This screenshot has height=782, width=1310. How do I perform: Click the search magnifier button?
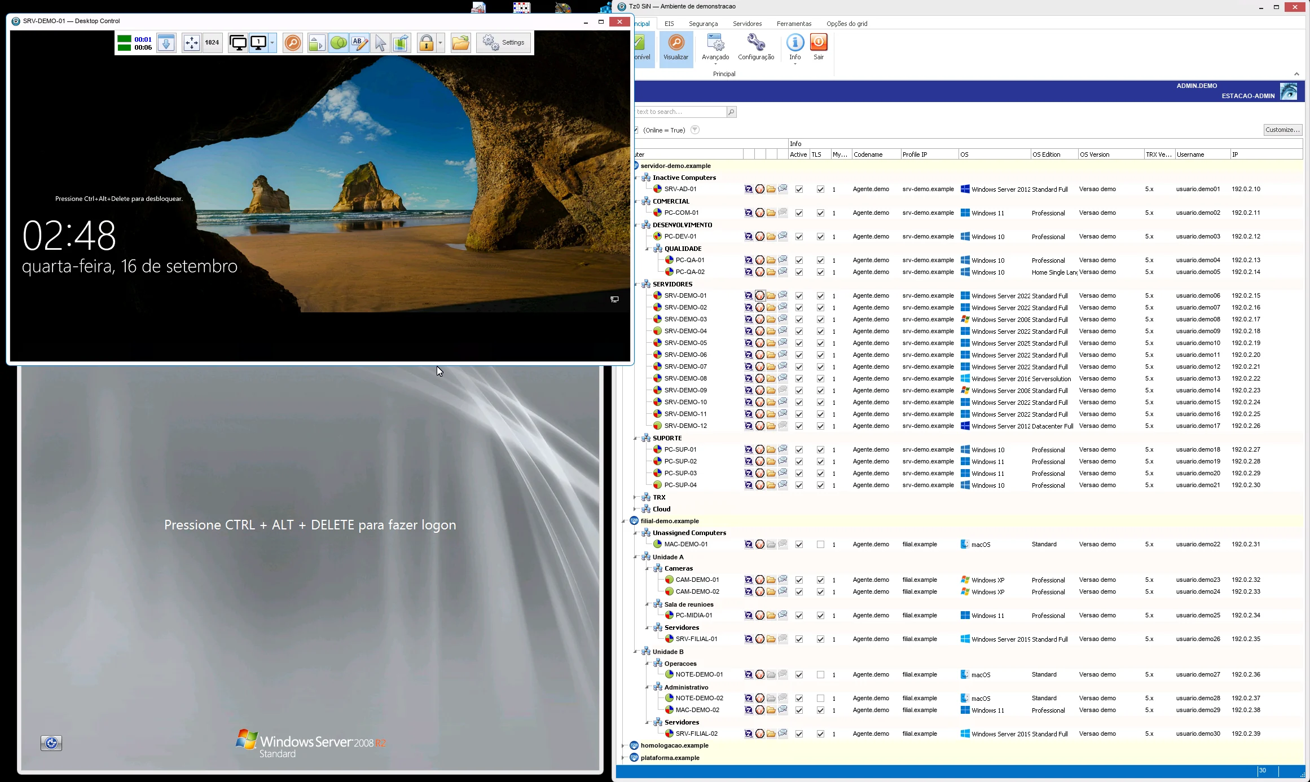(x=731, y=112)
